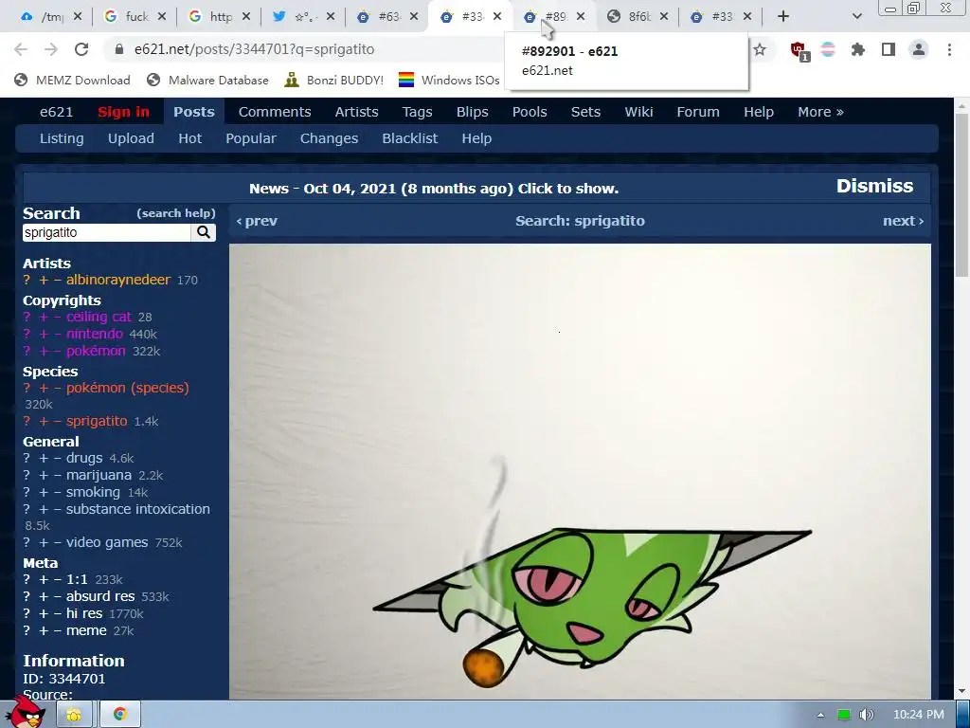Dismiss the news banner
Viewport: 970px width, 728px height.
[x=874, y=187]
